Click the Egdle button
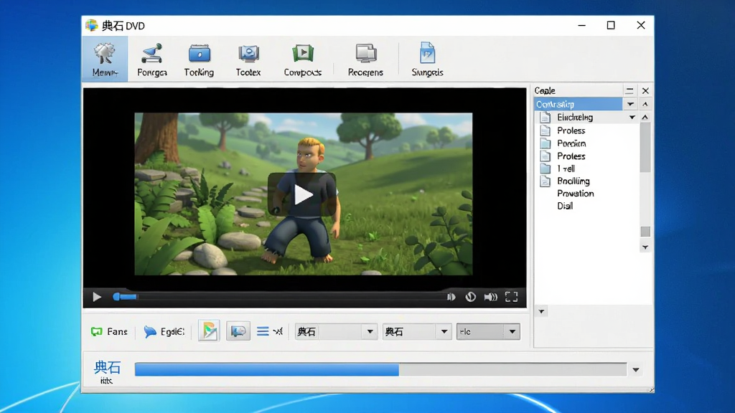 (x=164, y=331)
